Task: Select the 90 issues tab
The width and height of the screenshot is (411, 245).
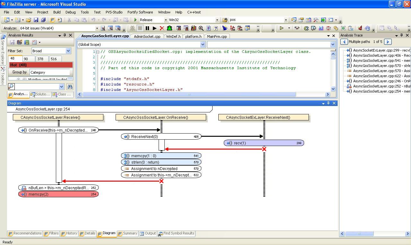Action: point(29,59)
